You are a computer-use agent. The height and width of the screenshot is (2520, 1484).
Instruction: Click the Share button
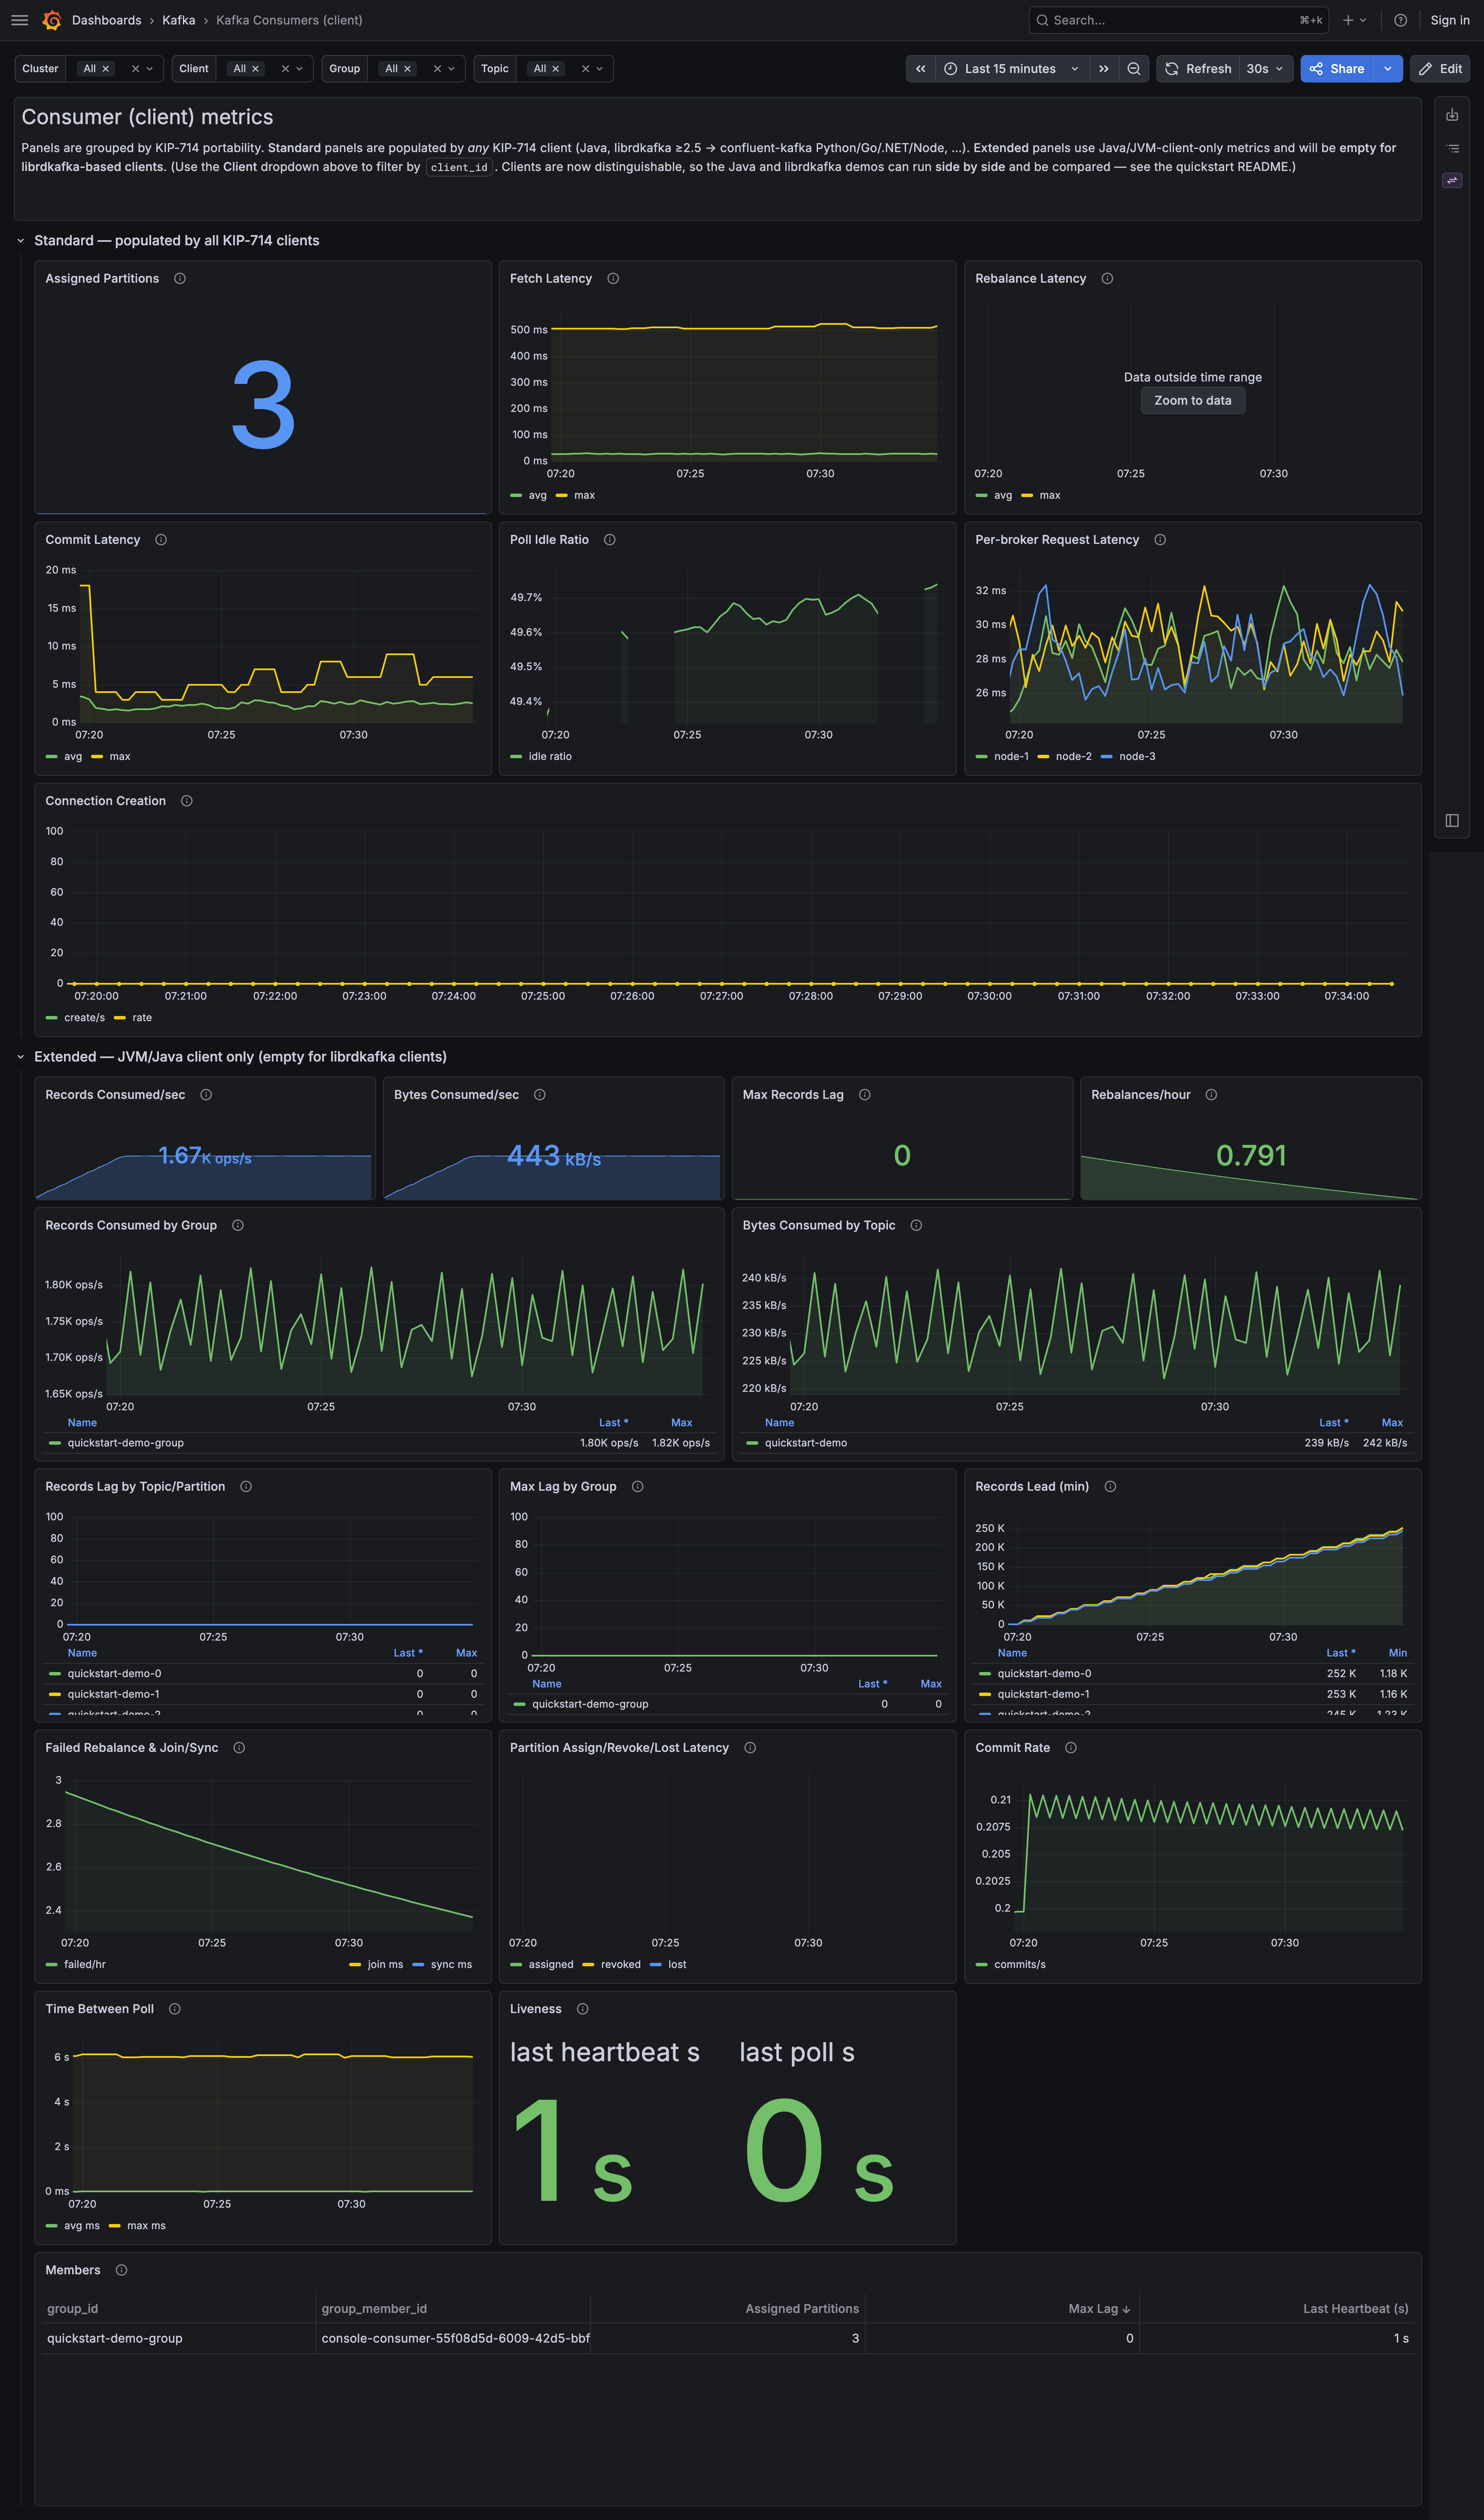(x=1337, y=69)
